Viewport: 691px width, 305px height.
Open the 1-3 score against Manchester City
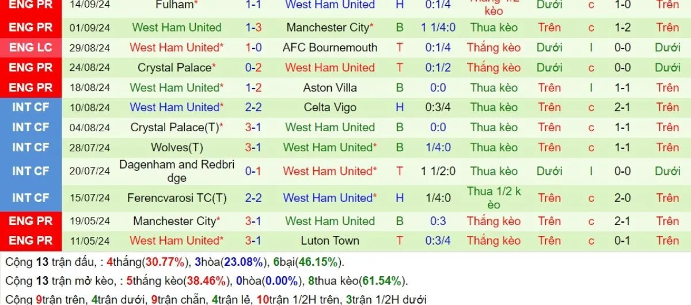[253, 28]
